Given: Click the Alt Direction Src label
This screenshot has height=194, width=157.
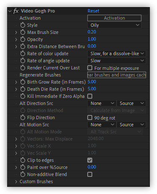Looking at the screenshot, I should click(36, 103).
